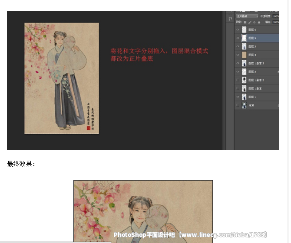Hide layer 图层 1 副本 3 eye icon

click(x=238, y=63)
